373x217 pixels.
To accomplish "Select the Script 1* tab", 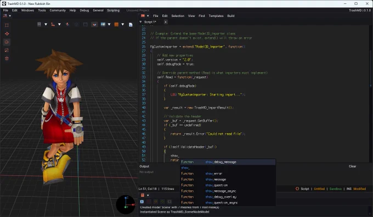I will click(150, 22).
